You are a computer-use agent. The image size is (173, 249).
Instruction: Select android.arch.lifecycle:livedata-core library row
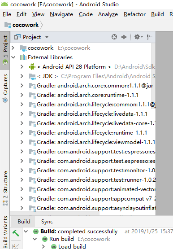[82, 123]
